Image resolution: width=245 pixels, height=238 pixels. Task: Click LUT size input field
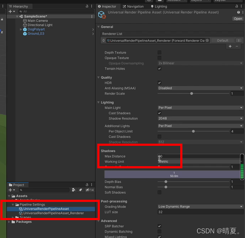(x=200, y=212)
